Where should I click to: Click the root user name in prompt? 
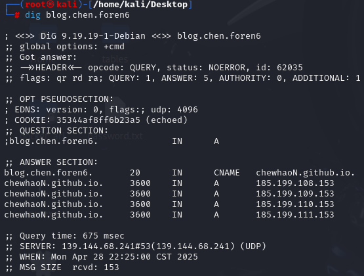35,5
